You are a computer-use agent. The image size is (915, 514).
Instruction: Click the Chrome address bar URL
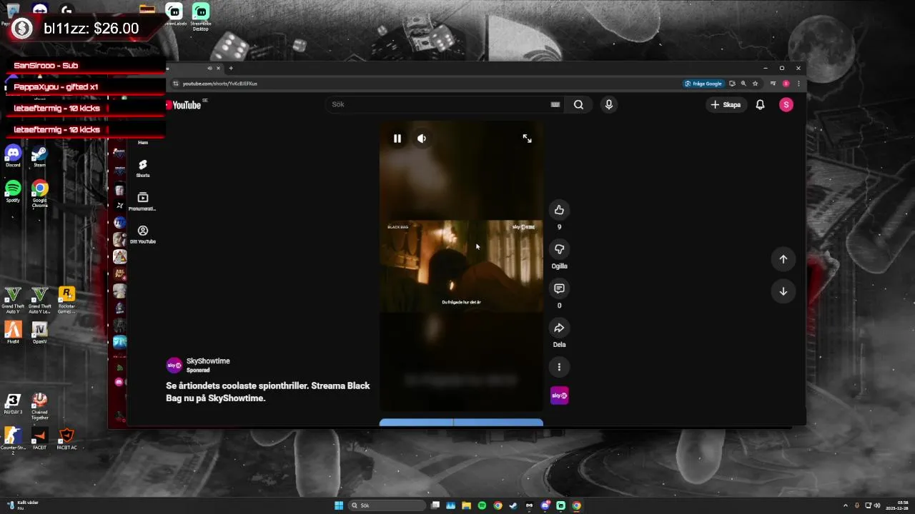[219, 84]
